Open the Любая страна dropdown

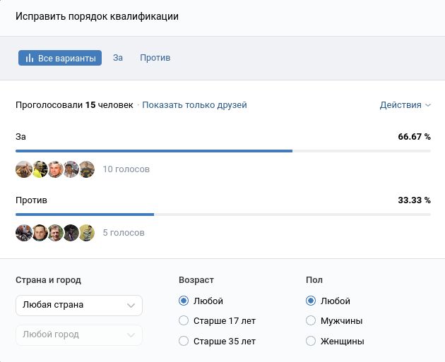[78, 306]
